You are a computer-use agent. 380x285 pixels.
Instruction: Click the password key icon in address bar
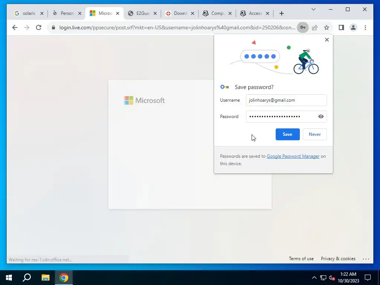[303, 27]
